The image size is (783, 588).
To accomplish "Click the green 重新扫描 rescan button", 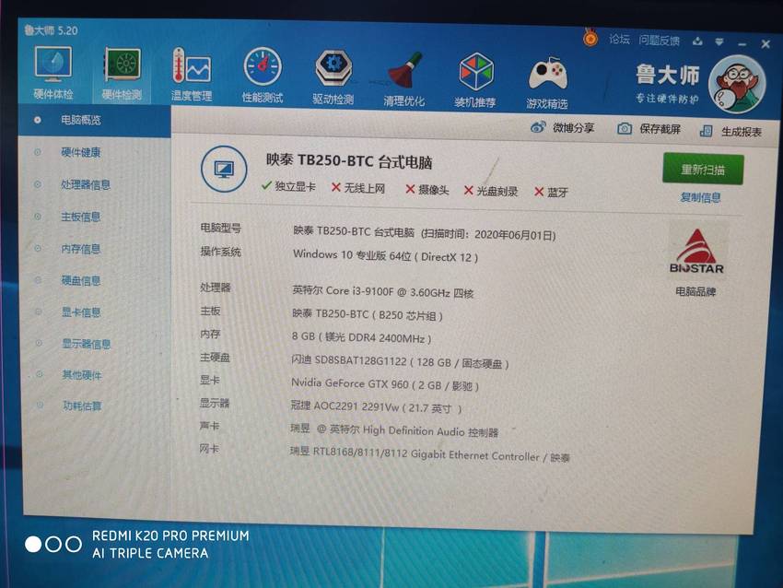I will [703, 170].
